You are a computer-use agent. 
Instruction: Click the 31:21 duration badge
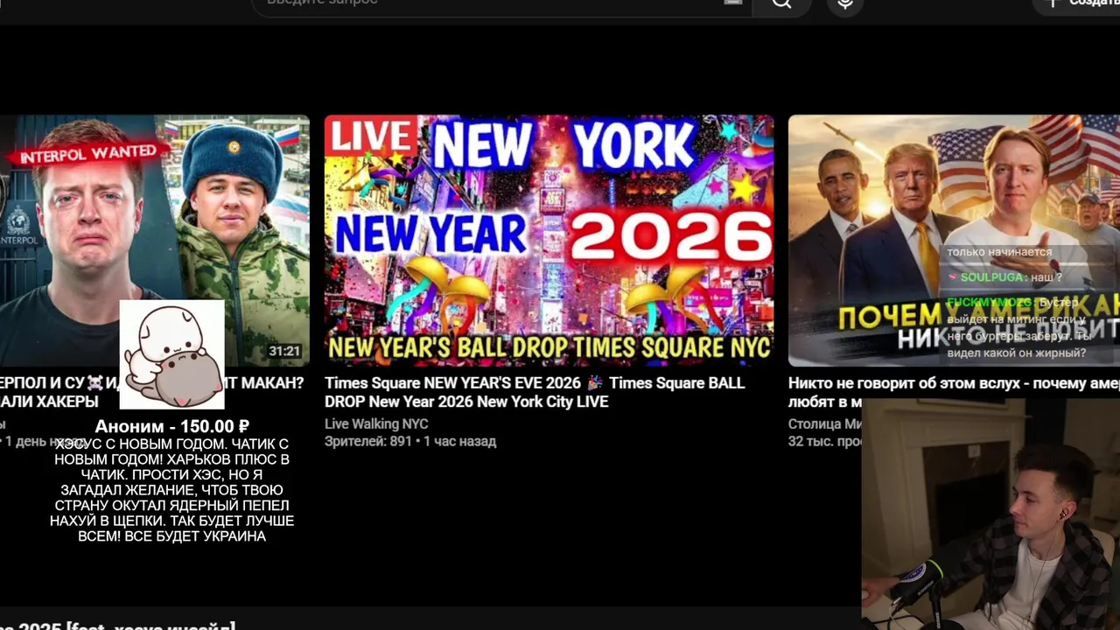(x=284, y=351)
